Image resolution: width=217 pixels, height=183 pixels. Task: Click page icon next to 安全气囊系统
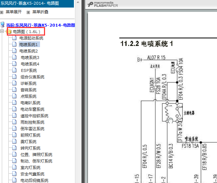click(14, 174)
